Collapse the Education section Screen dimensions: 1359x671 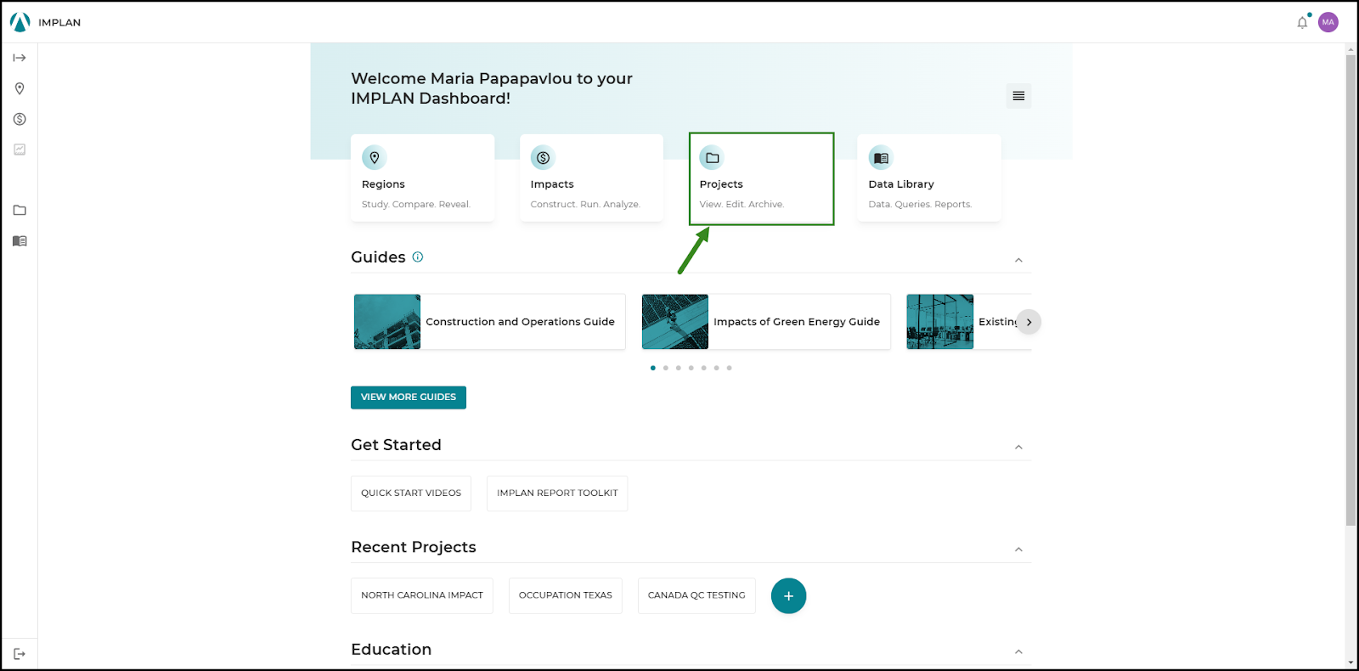coord(1018,651)
